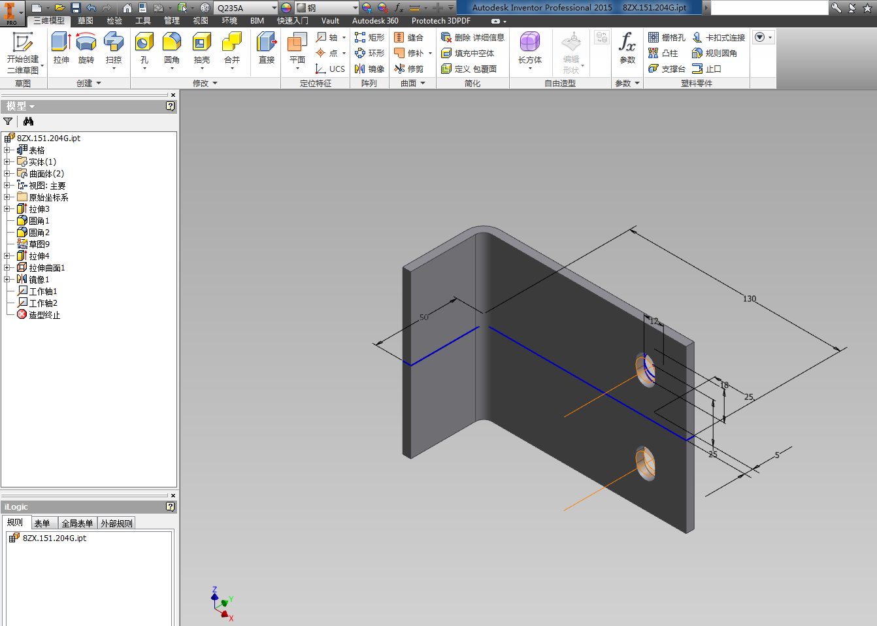
Task: Expand the 实体(1) tree node
Action: click(x=7, y=162)
